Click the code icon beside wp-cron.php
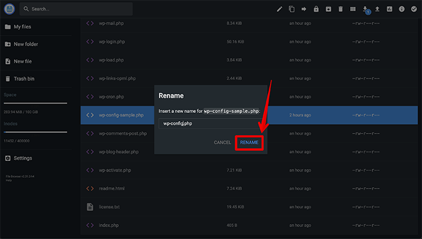This screenshot has width=422, height=239. [x=90, y=97]
